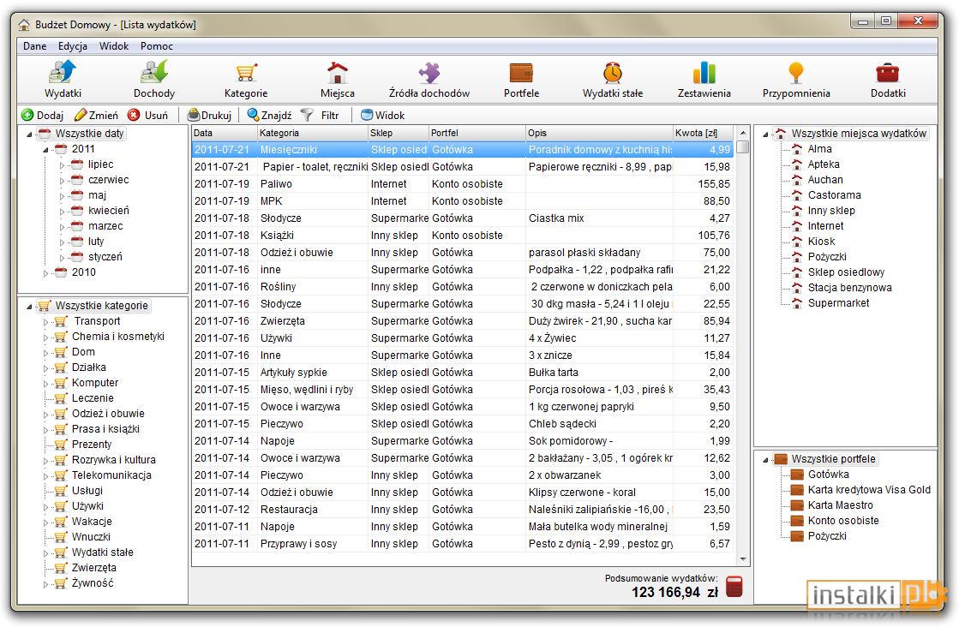The width and height of the screenshot is (959, 627).
Task: Select Supermarket in places tree
Action: (838, 303)
